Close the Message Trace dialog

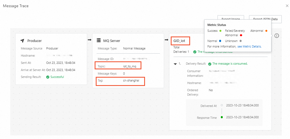pos(287,6)
